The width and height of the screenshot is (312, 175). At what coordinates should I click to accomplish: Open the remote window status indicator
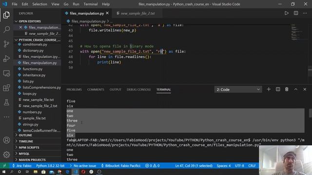coord(4,165)
